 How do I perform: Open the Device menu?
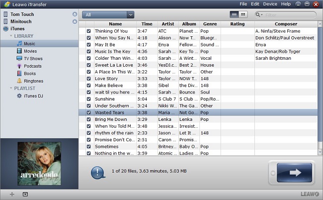tap(270, 4)
